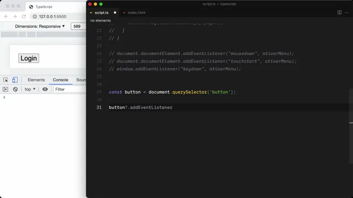Toggle the device toolbar icon

(x=15, y=80)
